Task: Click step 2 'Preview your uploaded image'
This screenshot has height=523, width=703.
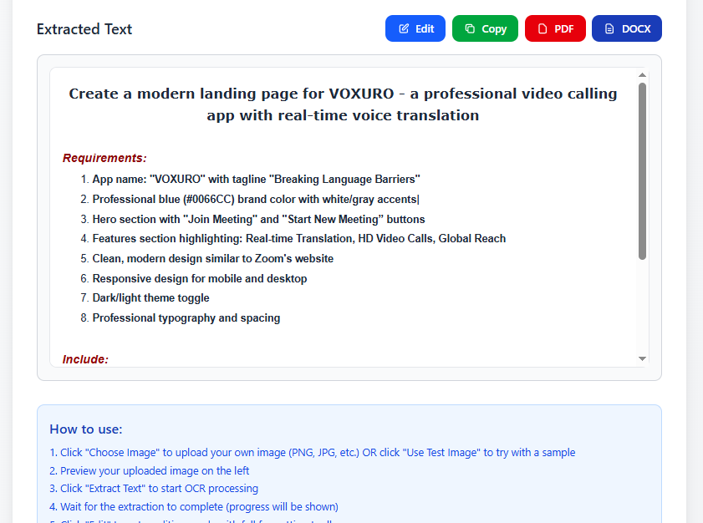Action: click(149, 471)
